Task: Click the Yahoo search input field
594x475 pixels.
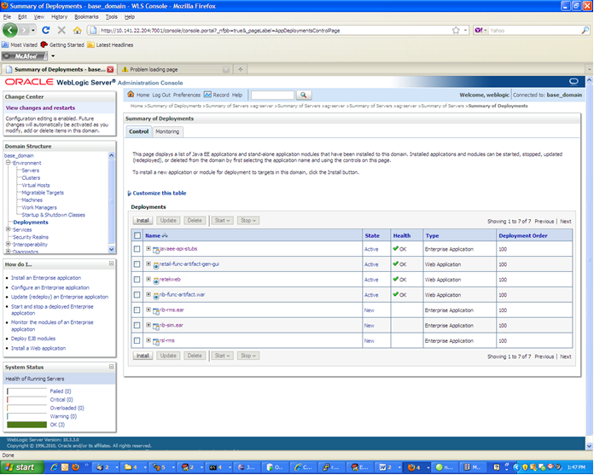Action: pyautogui.click(x=534, y=31)
